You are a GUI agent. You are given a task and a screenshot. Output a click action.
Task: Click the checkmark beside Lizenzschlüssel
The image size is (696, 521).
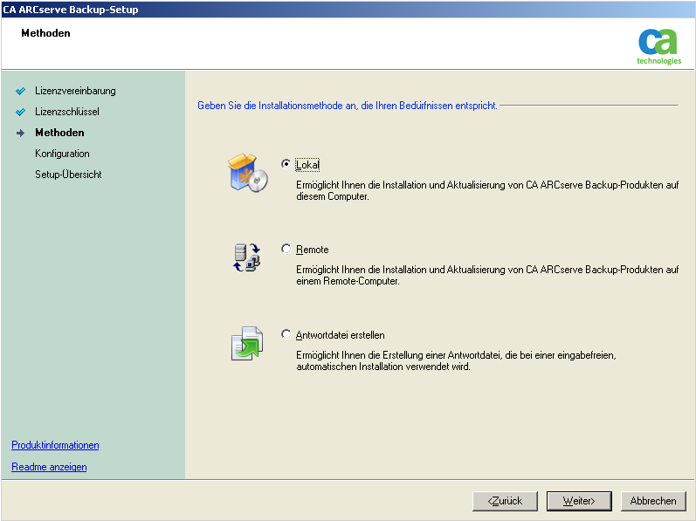[x=21, y=112]
